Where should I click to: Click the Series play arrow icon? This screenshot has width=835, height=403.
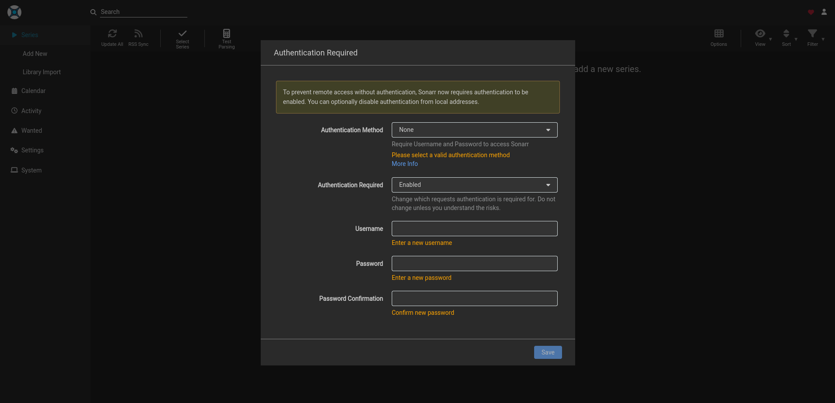point(14,35)
